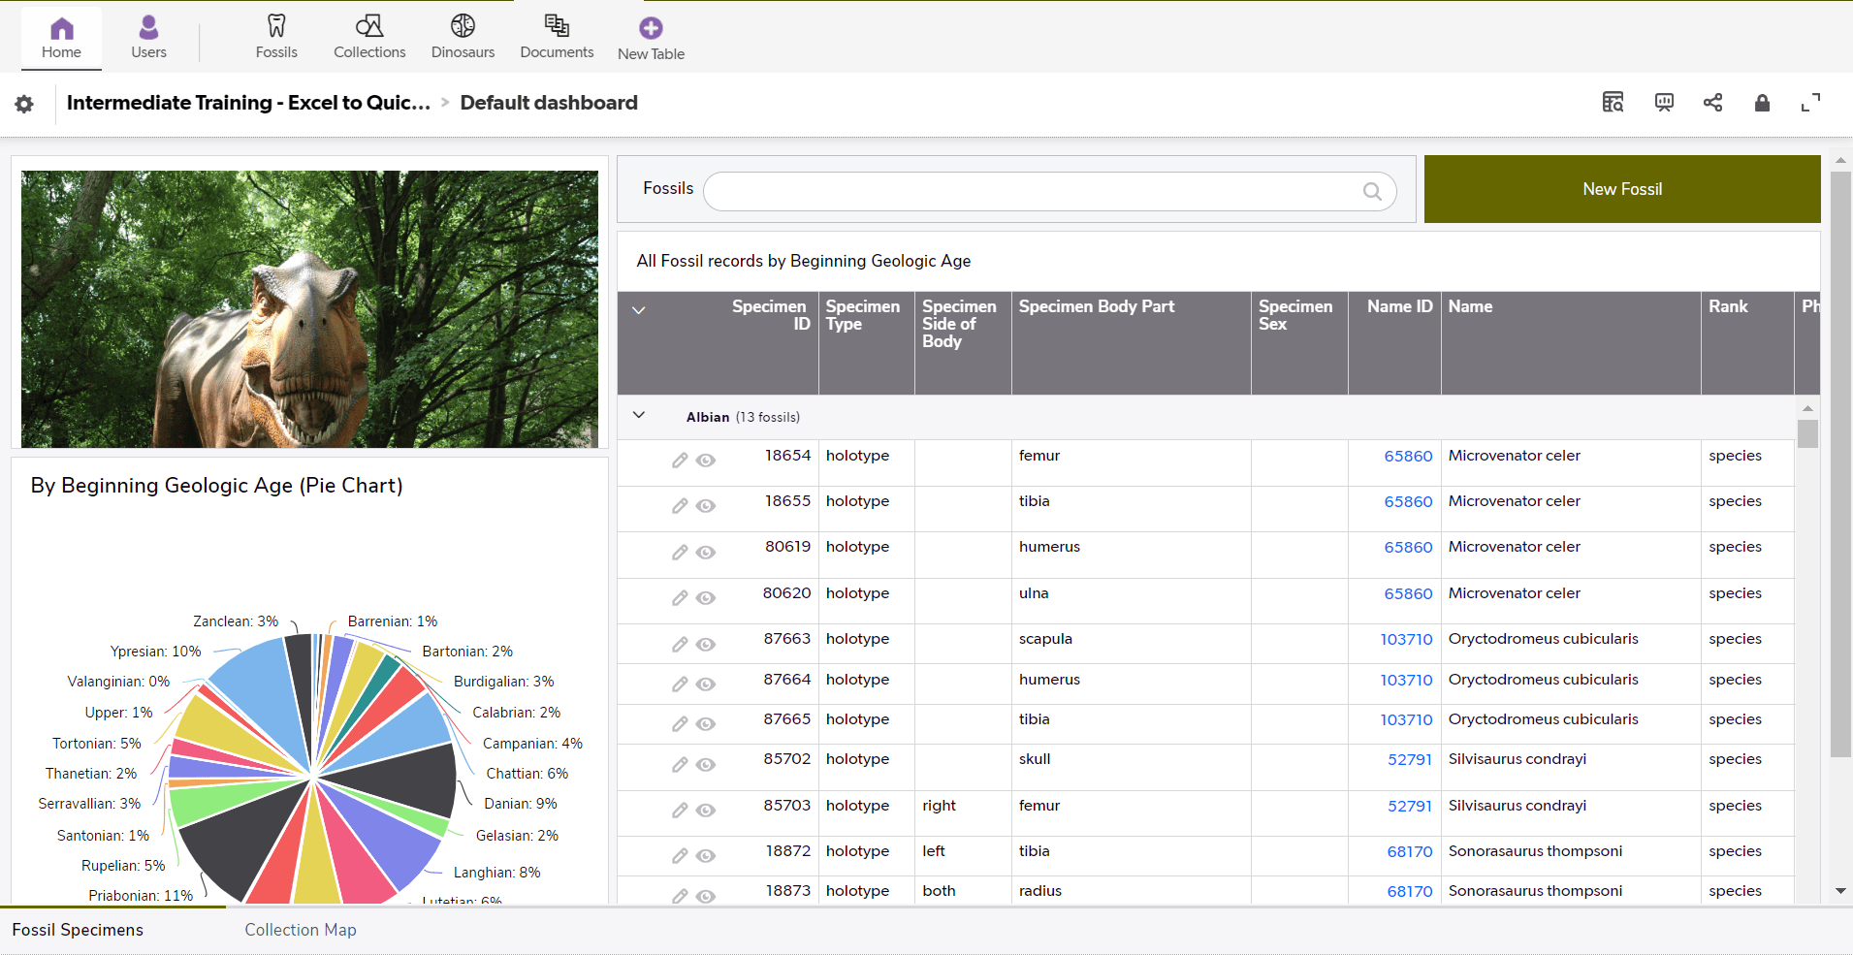Open the Documents table
This screenshot has height=955, width=1853.
pos(557,38)
